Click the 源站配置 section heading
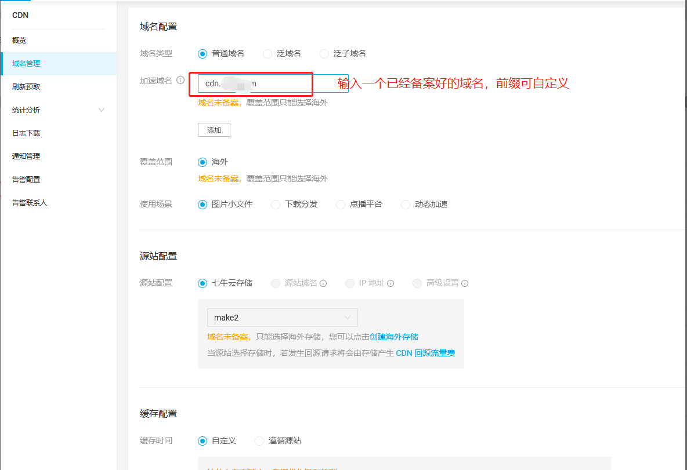This screenshot has width=687, height=470. 158,256
